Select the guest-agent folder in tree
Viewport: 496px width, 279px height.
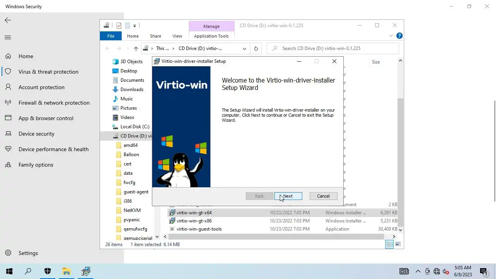click(136, 192)
